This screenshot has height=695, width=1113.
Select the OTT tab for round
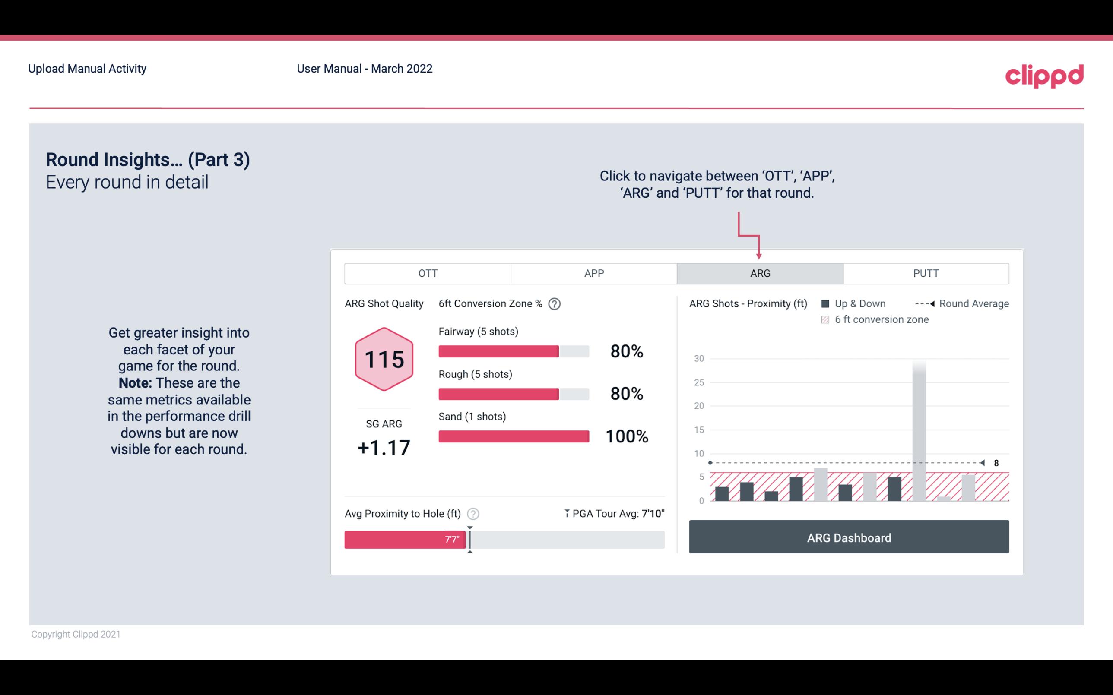(x=428, y=273)
